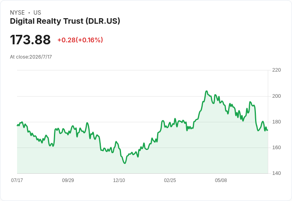Viewport: 292px width, 201px height.
Task: Click the chart's lowest trough after 12/10
Action: click(125, 163)
